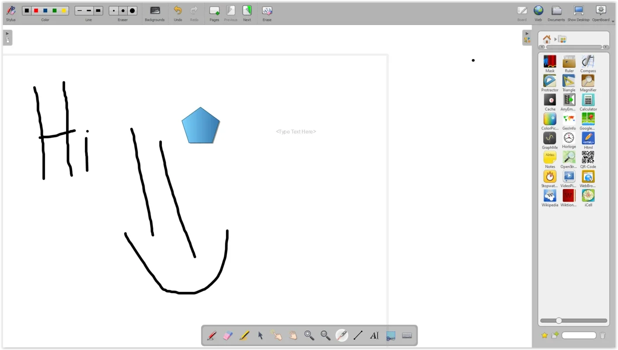Screen dimensions: 618x350
Task: Go to Next page
Action: (247, 12)
